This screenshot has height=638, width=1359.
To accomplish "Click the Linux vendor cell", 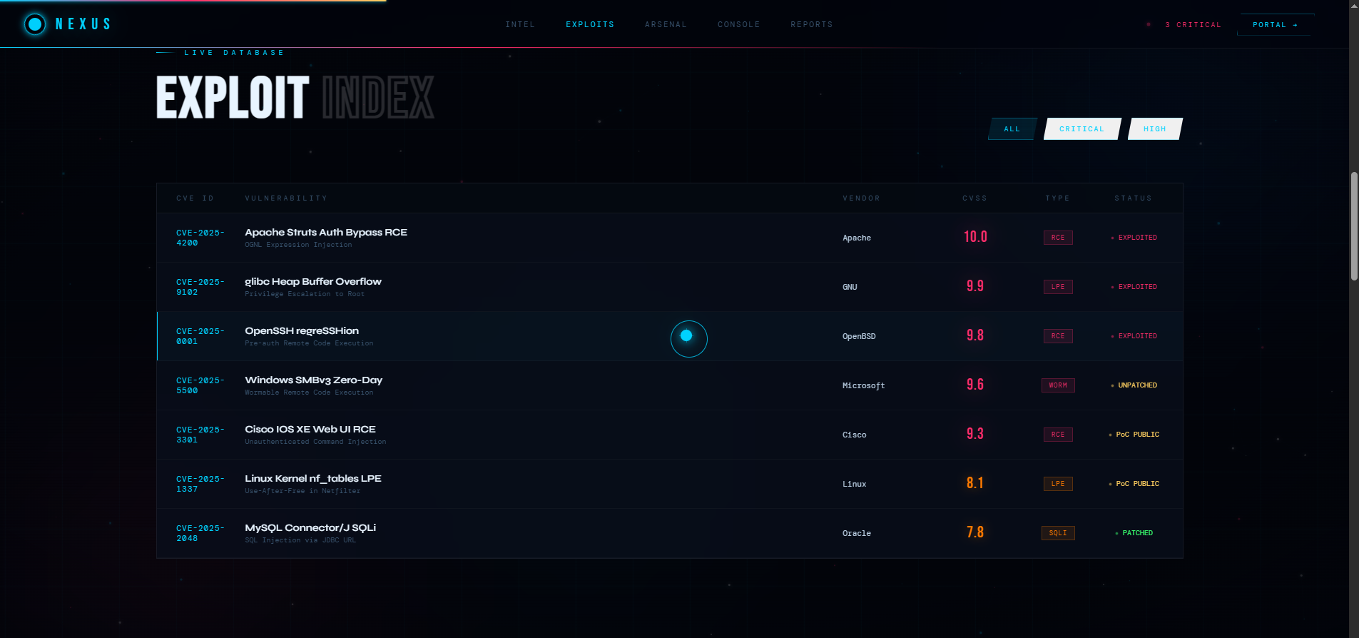I will (x=855, y=484).
